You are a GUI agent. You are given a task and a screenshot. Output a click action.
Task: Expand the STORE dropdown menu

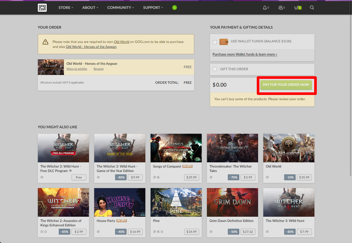(x=66, y=8)
